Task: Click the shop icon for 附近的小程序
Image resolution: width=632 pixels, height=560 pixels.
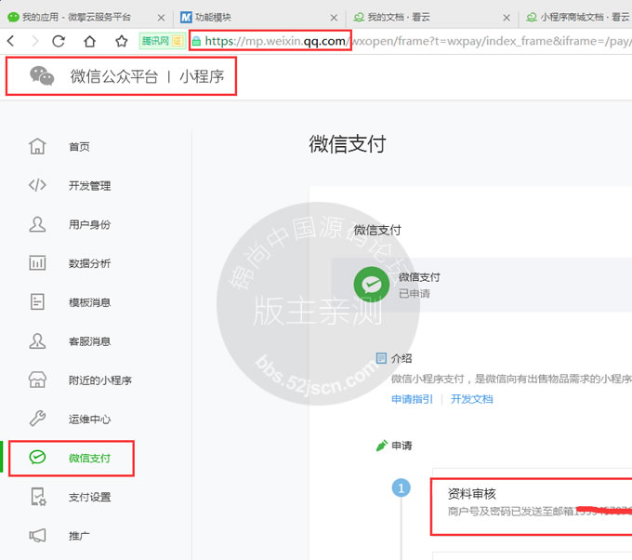Action: click(37, 380)
